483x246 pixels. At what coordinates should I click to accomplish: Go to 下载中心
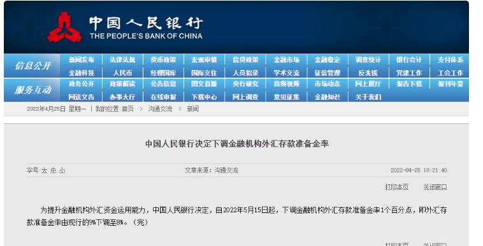pyautogui.click(x=205, y=97)
